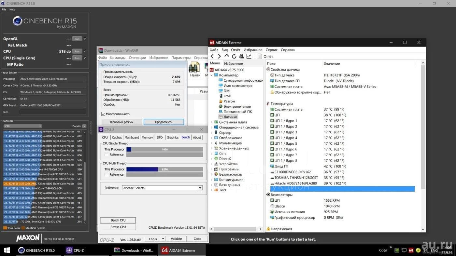Click Bench CPU in CPU-Z

pyautogui.click(x=118, y=220)
